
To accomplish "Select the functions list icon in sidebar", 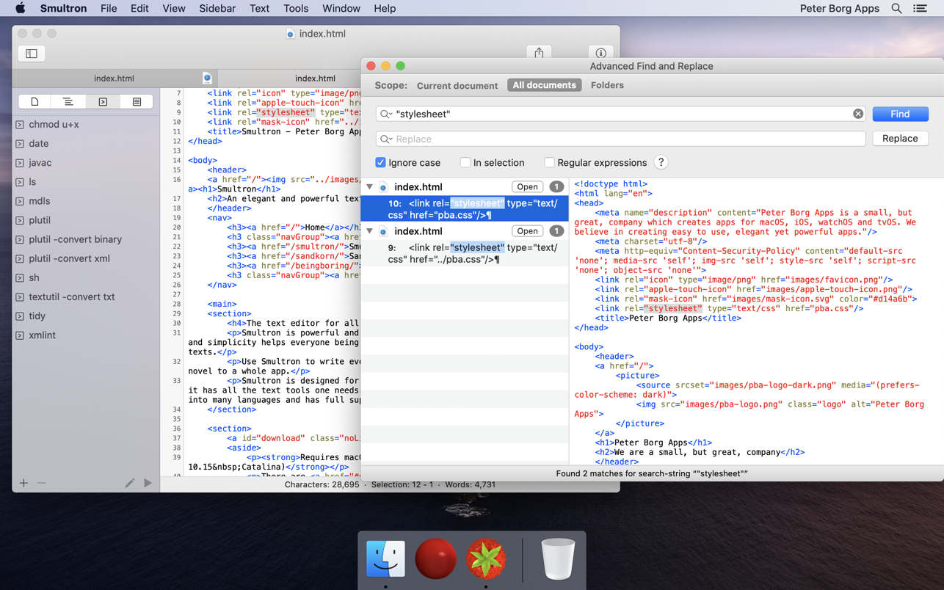I will 68,102.
